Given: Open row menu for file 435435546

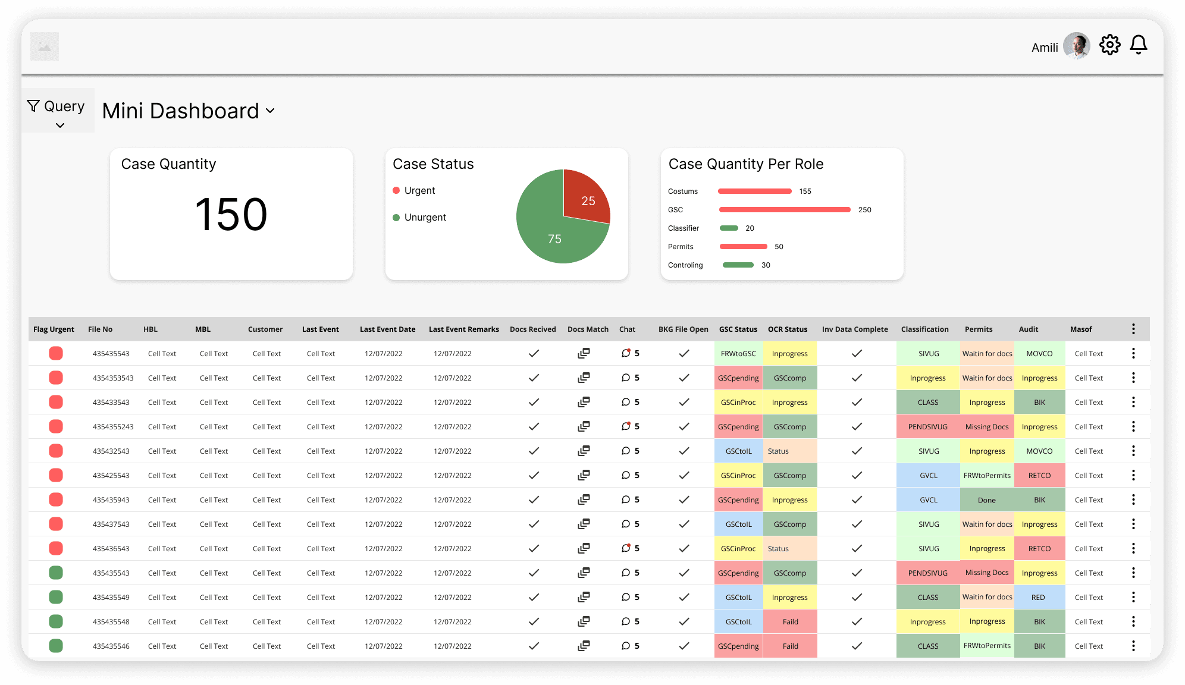Looking at the screenshot, I should point(1133,646).
